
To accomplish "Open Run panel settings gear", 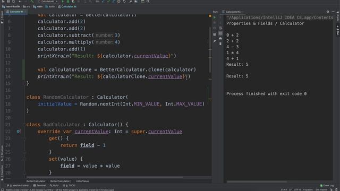I will click(328, 12).
